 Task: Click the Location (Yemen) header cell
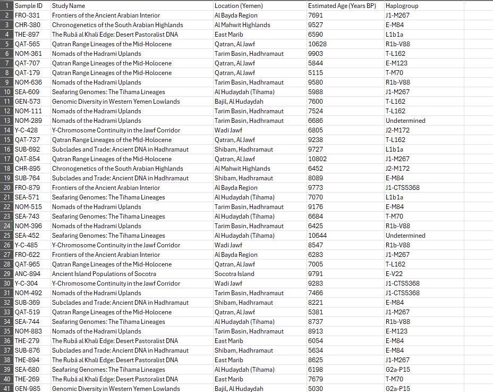260,6
